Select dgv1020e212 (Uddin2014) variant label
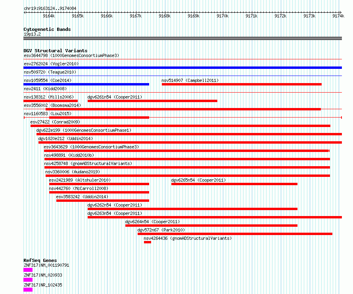353x294 pixels. (65, 138)
